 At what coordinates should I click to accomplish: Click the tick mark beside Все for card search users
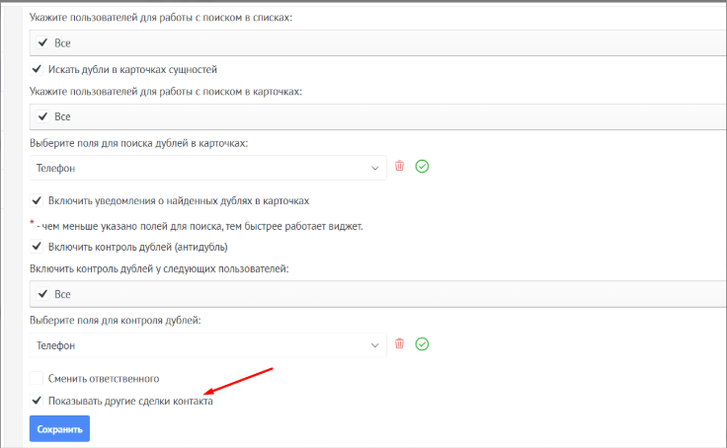[41, 116]
